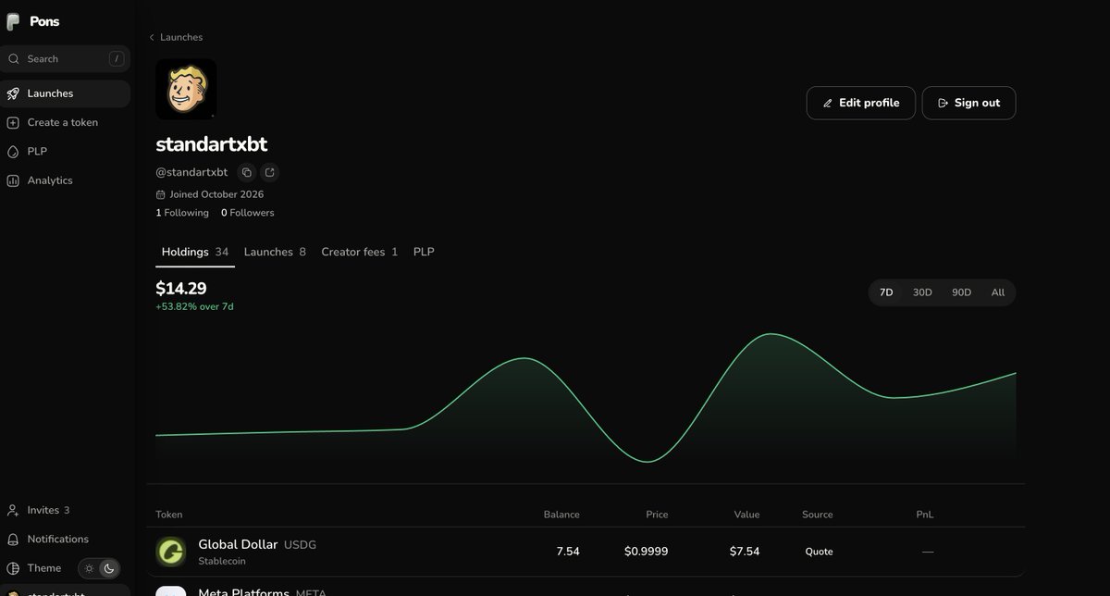Sort by the Token column header

169,515
